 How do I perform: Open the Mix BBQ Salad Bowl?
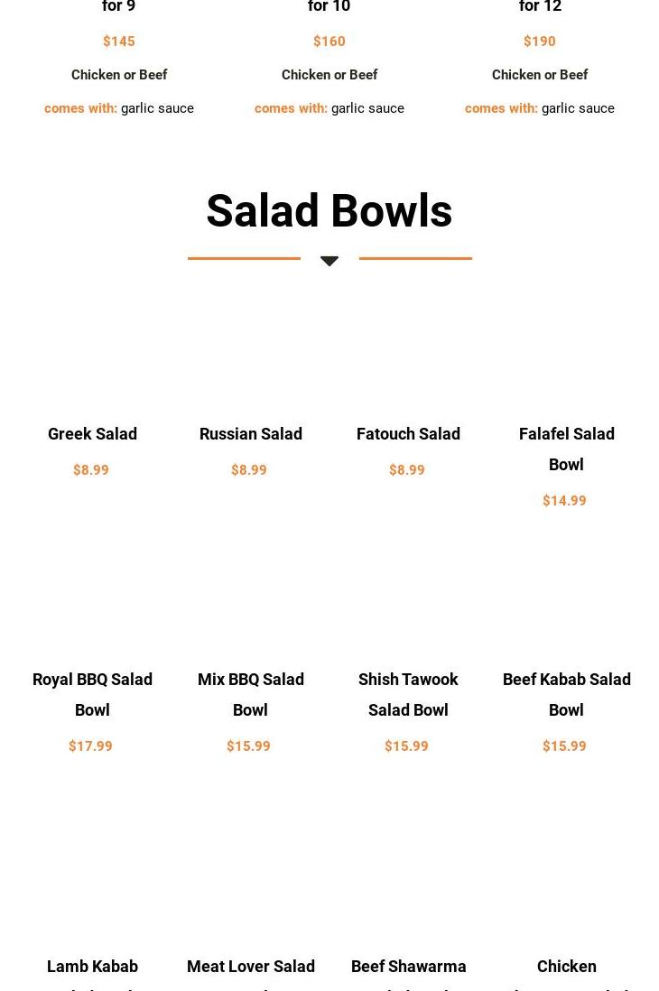click(250, 694)
